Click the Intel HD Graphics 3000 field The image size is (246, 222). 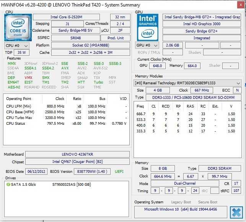pyautogui.click(x=202, y=24)
